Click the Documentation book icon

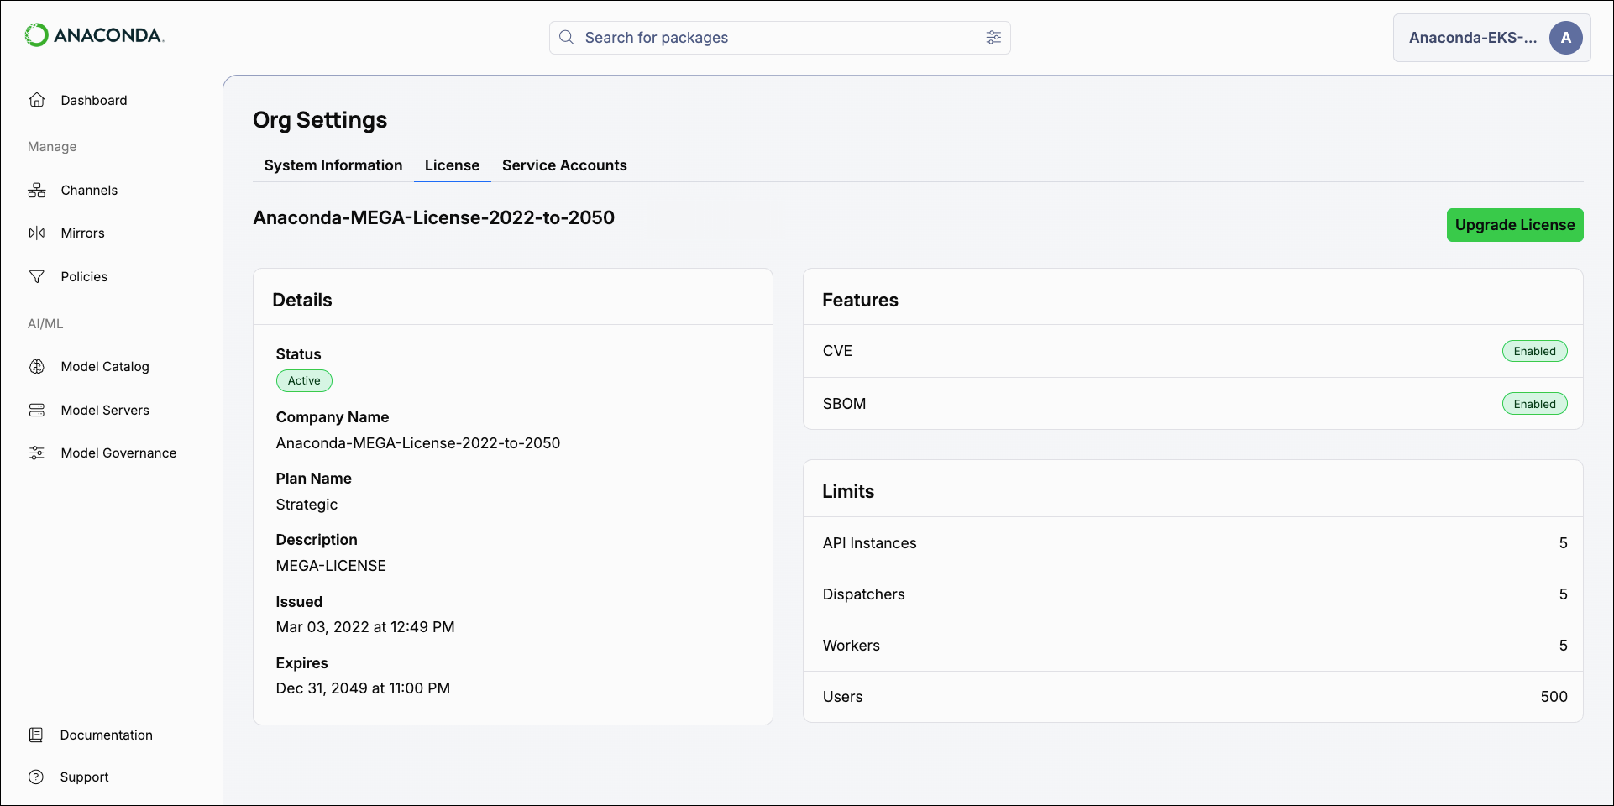coord(37,735)
